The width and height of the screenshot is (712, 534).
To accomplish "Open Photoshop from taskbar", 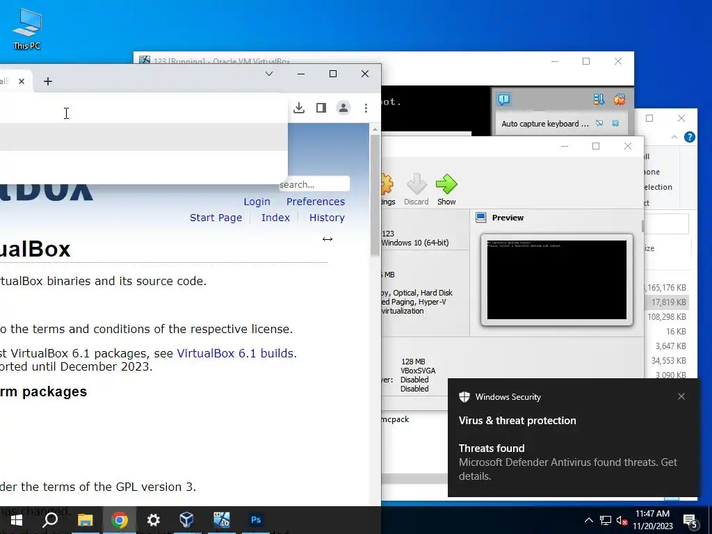I will 256,520.
